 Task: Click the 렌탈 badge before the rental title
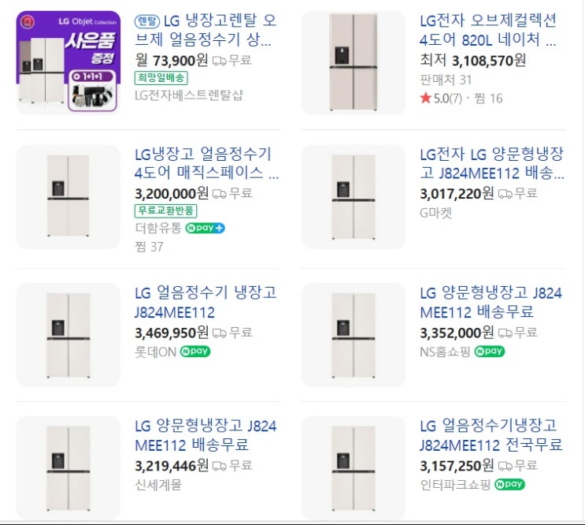click(x=147, y=20)
